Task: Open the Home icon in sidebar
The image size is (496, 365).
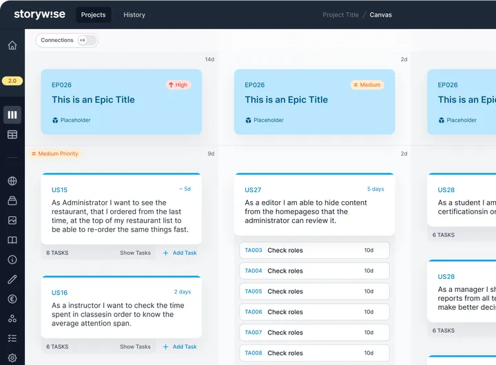Action: [12, 45]
